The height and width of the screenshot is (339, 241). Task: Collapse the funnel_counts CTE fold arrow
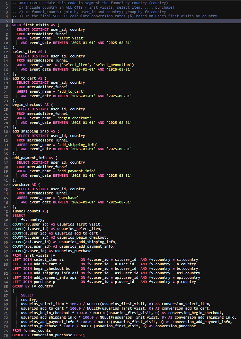pyautogui.click(x=10, y=211)
